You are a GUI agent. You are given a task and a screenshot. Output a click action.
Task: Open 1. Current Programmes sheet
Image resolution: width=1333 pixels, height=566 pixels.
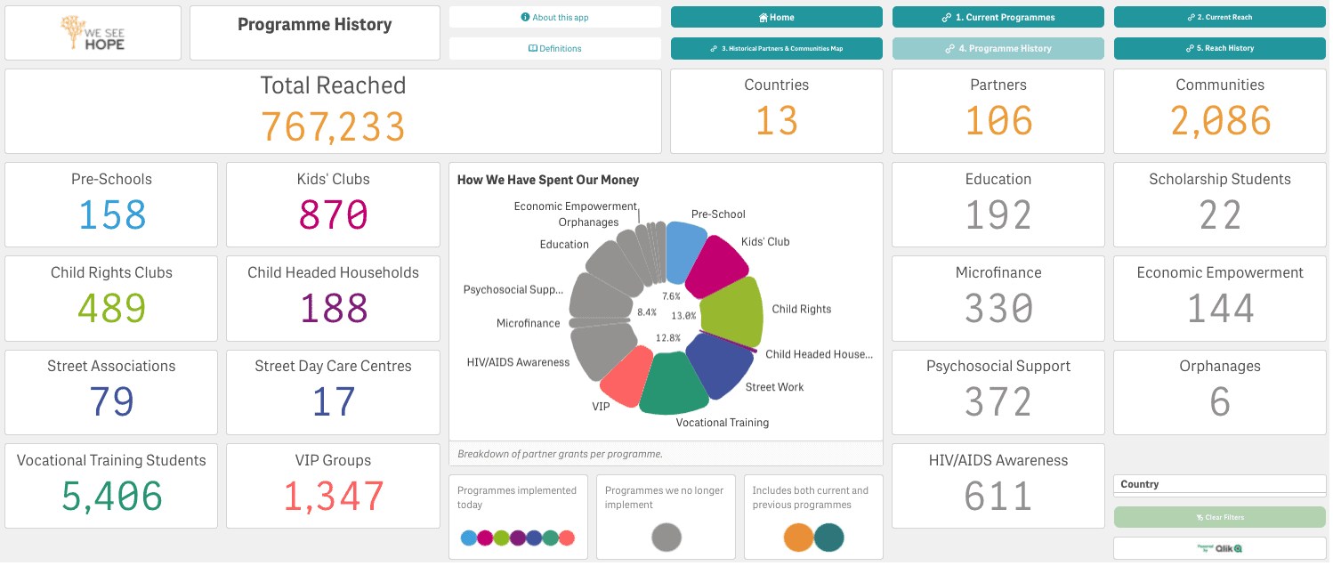click(x=998, y=17)
